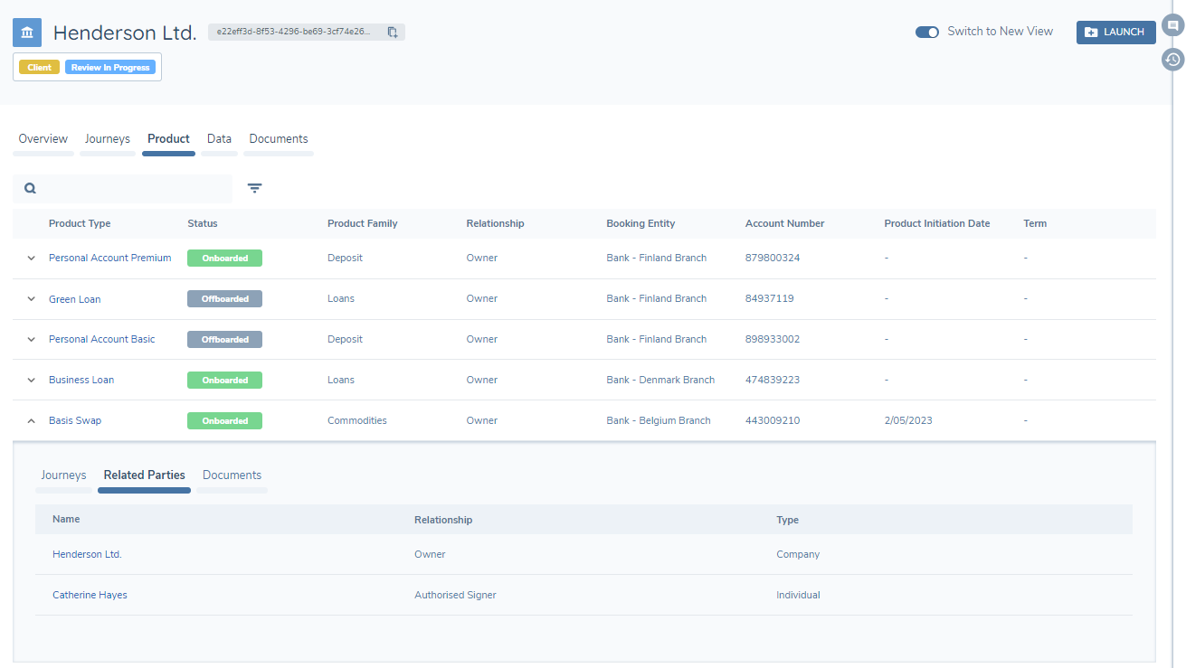Image resolution: width=1186 pixels, height=668 pixels.
Task: Open the comments panel icon on the right
Action: [1172, 27]
